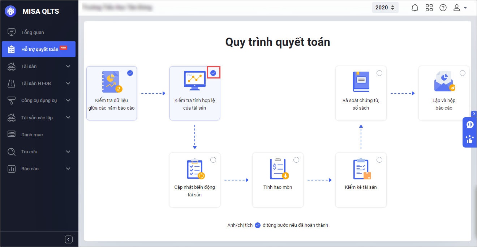This screenshot has width=477, height=247.
Task: Expand the Tài sản menu chevron
Action: [x=68, y=67]
